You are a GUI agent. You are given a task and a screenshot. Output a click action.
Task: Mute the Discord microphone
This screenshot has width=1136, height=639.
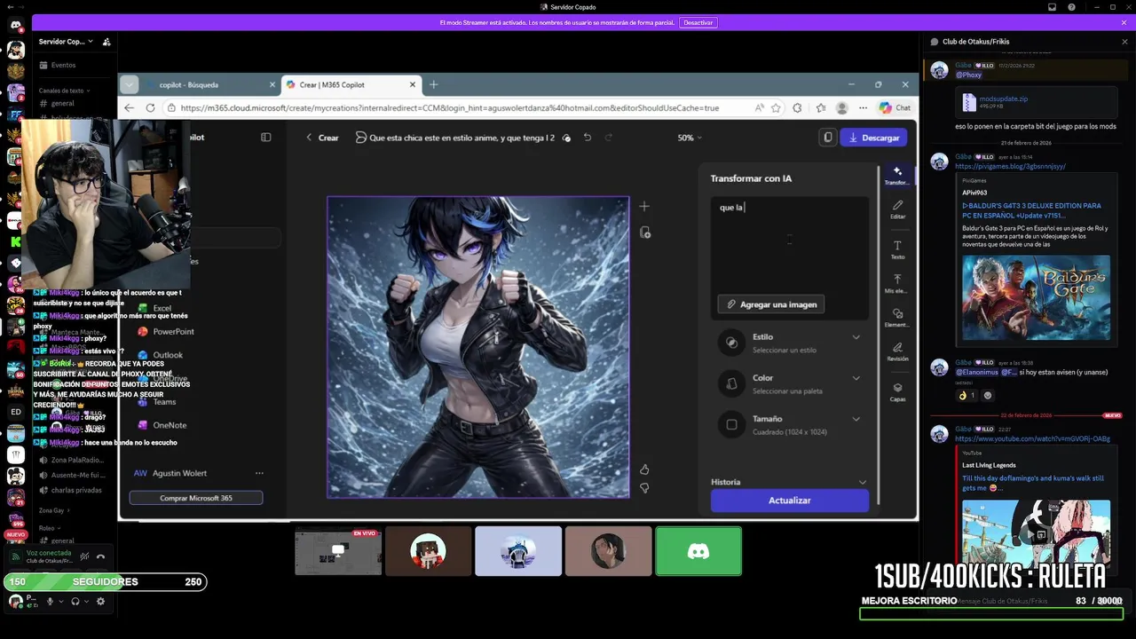click(50, 601)
